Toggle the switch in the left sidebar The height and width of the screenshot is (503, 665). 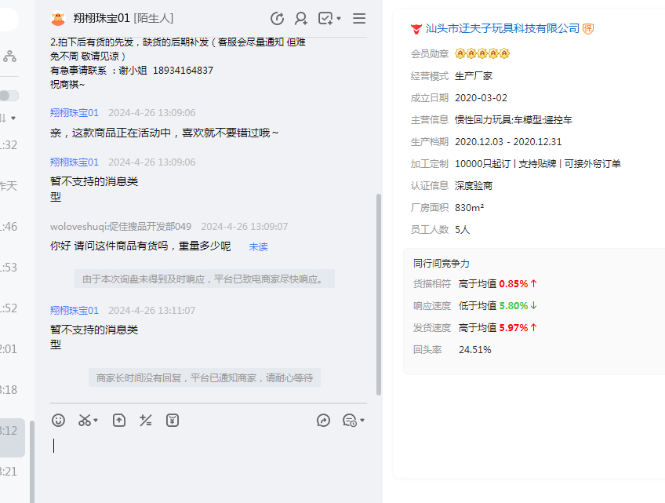[x=9, y=95]
